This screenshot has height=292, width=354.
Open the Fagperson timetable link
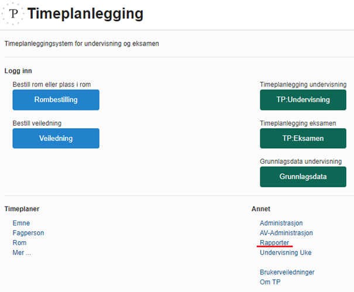tap(28, 233)
